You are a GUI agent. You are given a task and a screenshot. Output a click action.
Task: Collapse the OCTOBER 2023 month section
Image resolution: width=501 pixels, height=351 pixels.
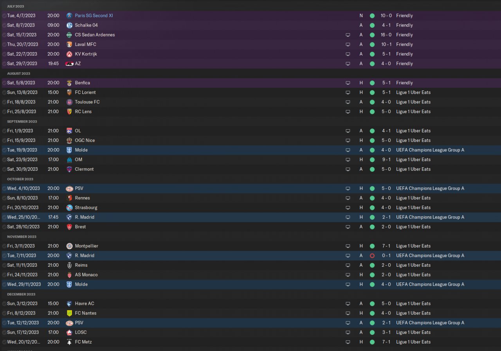coord(20,179)
